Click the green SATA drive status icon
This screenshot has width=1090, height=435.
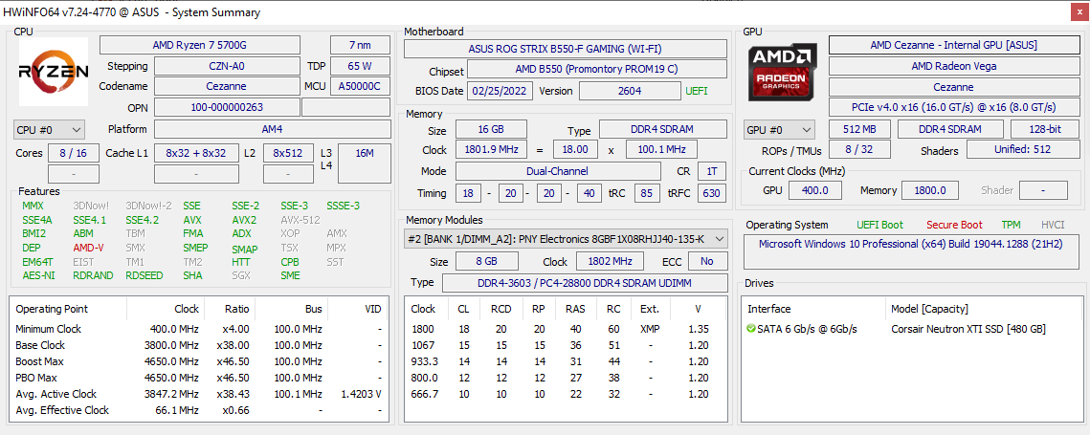(x=750, y=329)
